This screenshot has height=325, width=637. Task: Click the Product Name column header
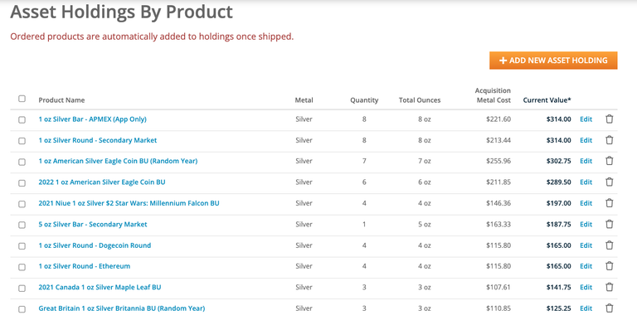61,100
